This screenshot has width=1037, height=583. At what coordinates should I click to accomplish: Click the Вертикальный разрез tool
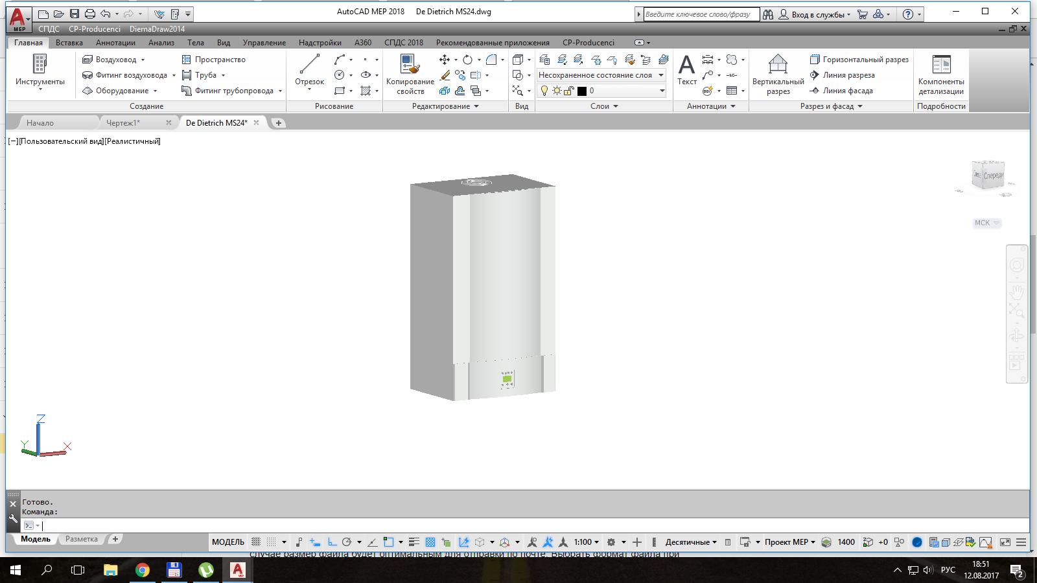pyautogui.click(x=778, y=74)
